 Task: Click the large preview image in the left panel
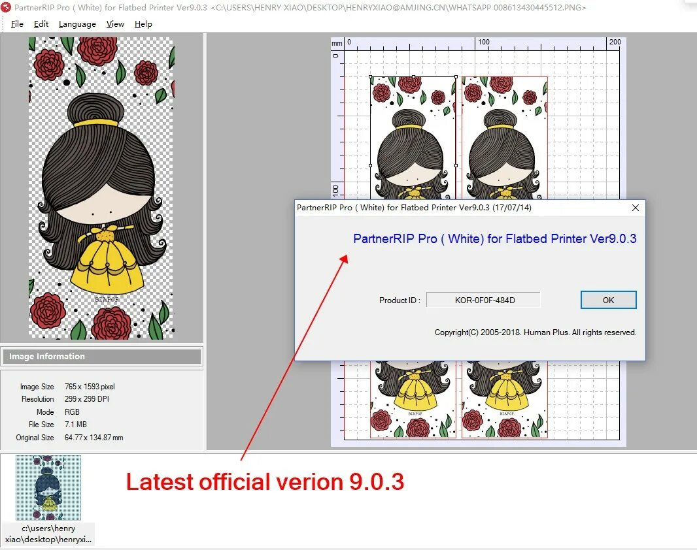pos(101,187)
